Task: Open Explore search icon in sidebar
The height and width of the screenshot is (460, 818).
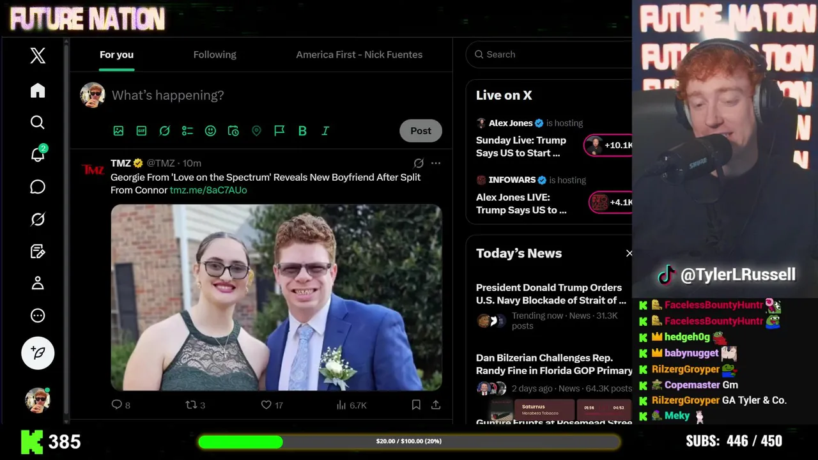Action: (38, 122)
